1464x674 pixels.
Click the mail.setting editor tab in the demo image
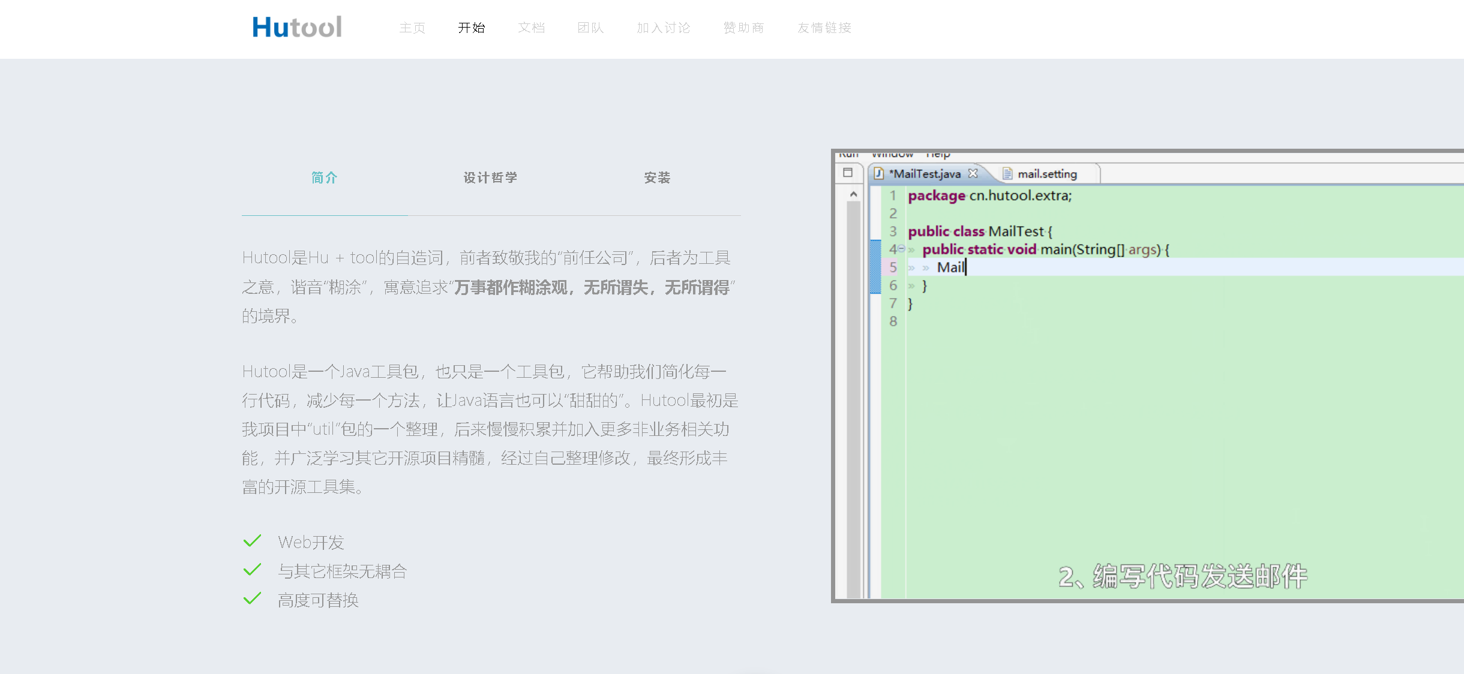pos(1047,174)
